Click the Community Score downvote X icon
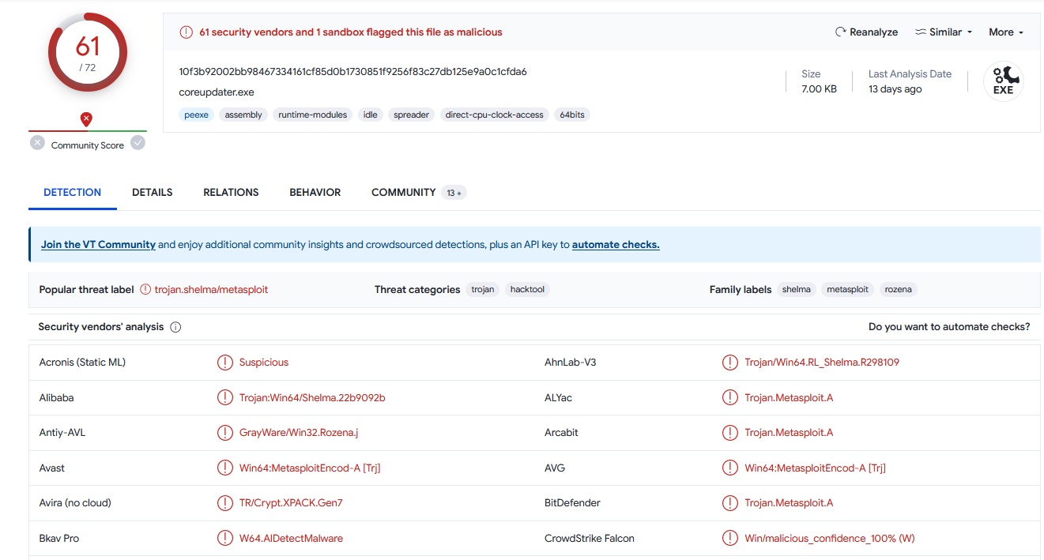This screenshot has width=1044, height=560. pyautogui.click(x=37, y=143)
